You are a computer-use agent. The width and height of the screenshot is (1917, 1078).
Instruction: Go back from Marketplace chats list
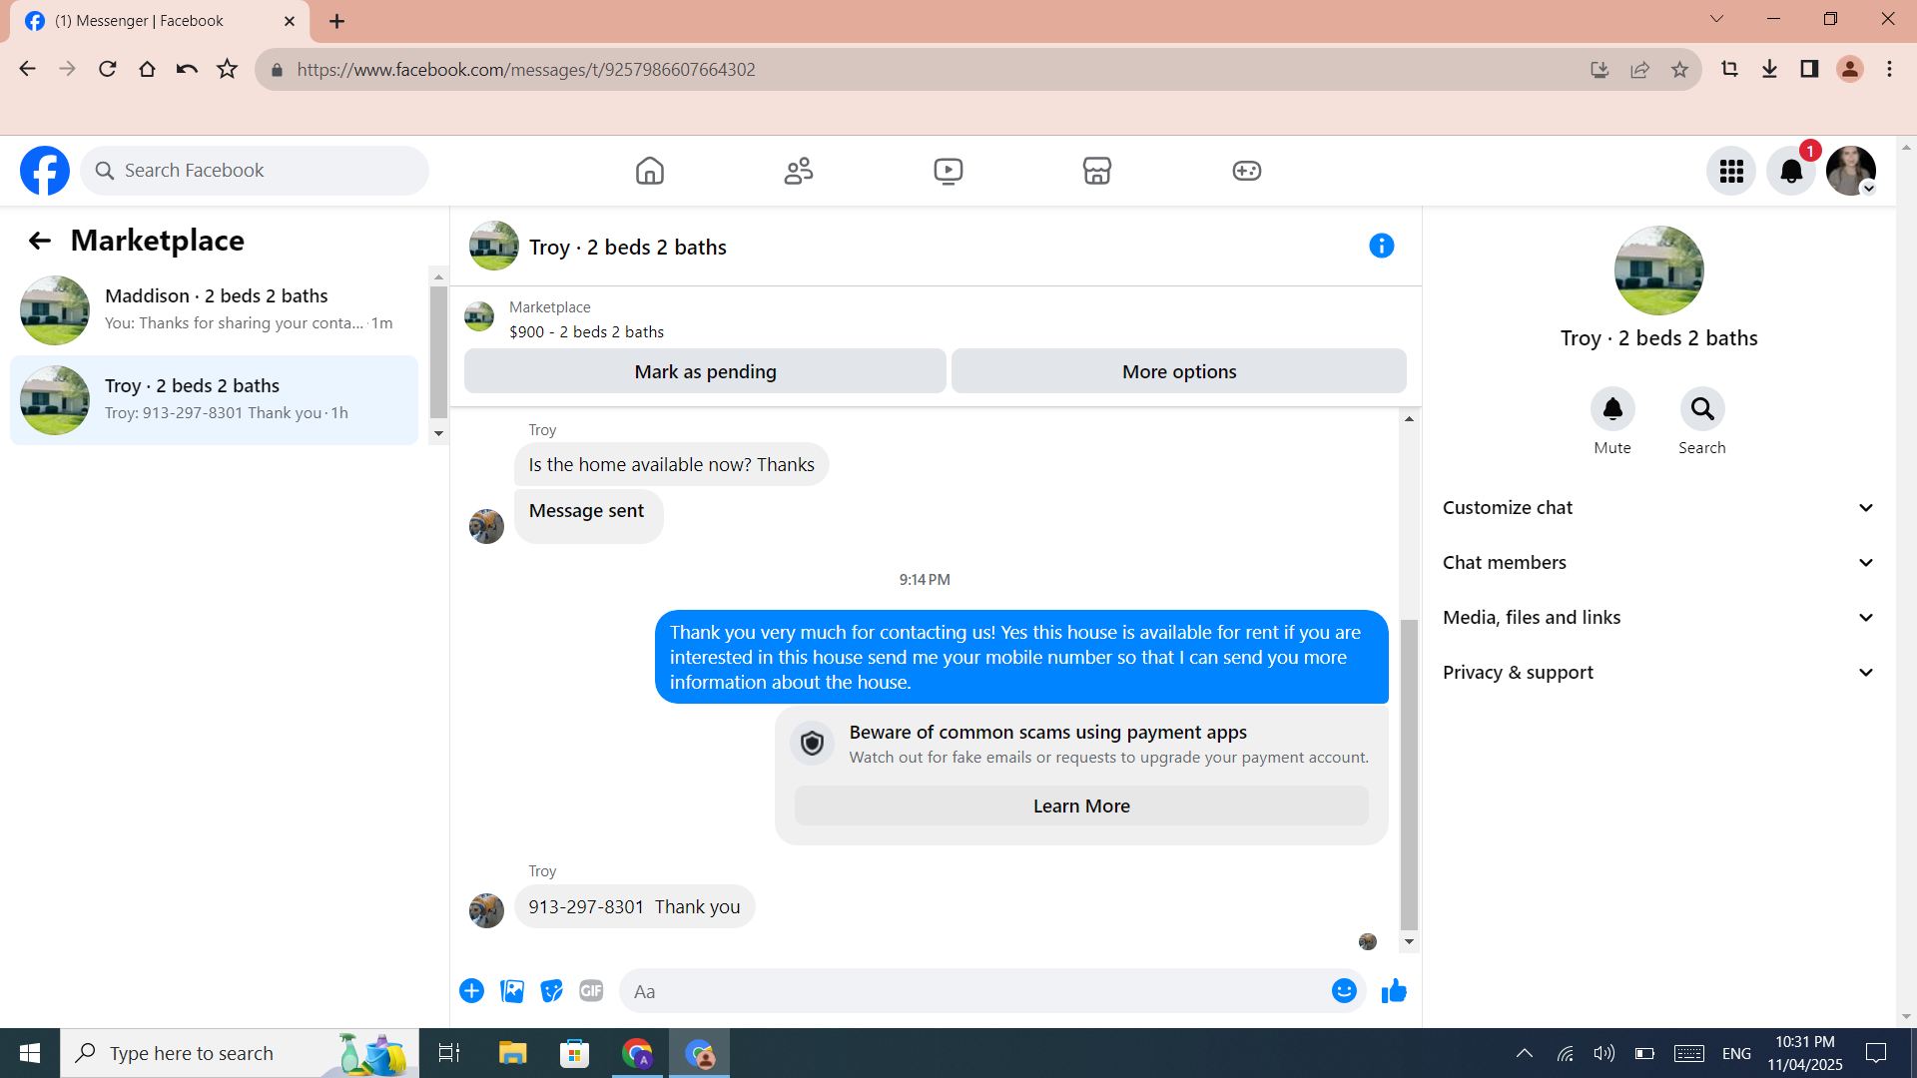pyautogui.click(x=40, y=241)
